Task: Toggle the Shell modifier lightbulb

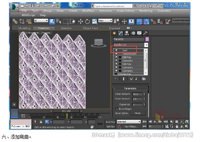Action: (x=116, y=50)
